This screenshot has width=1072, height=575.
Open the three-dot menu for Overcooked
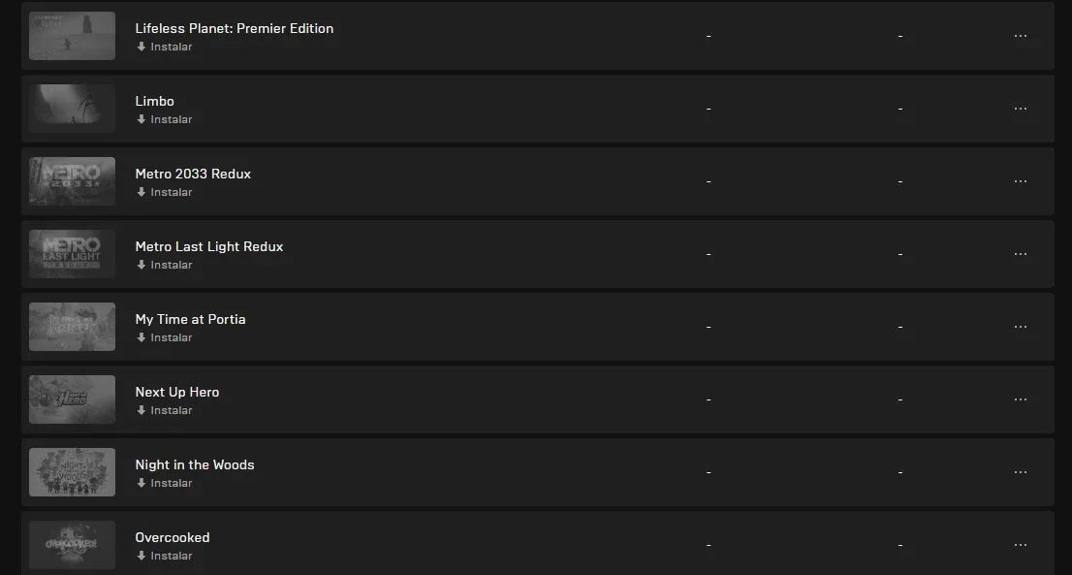pos(1020,545)
